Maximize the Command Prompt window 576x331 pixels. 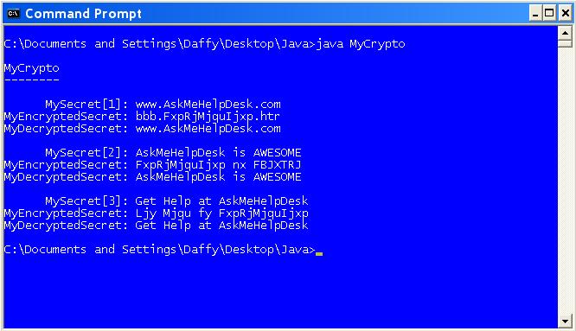click(x=549, y=14)
